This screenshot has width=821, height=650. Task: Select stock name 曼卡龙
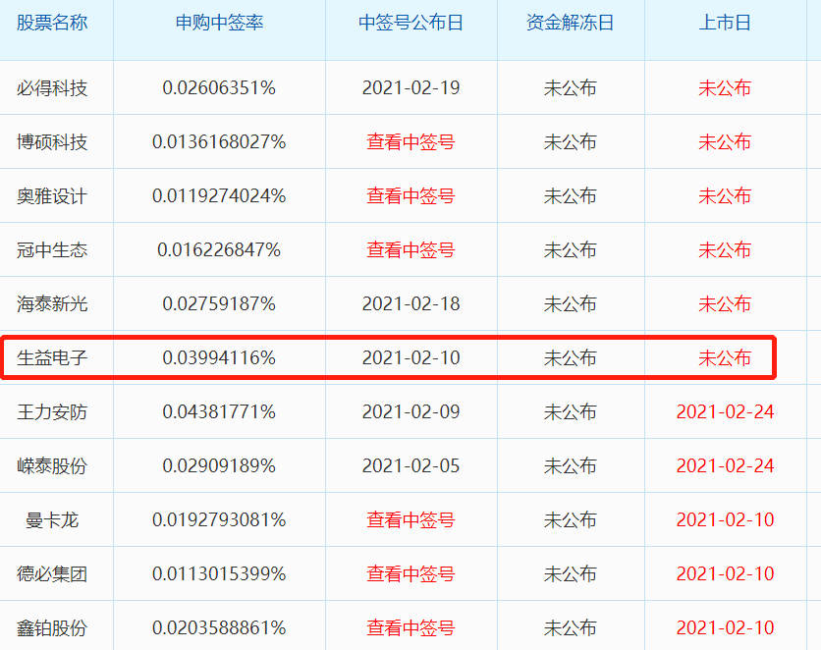coord(52,519)
